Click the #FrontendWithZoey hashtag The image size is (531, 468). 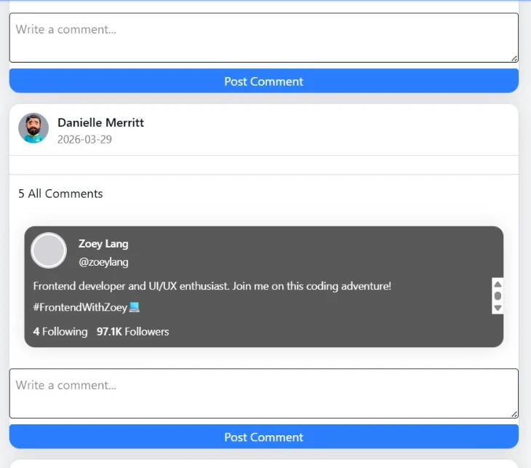(80, 307)
